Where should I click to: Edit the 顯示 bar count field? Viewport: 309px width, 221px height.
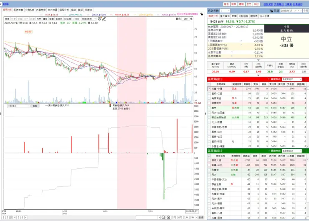click(x=186, y=19)
